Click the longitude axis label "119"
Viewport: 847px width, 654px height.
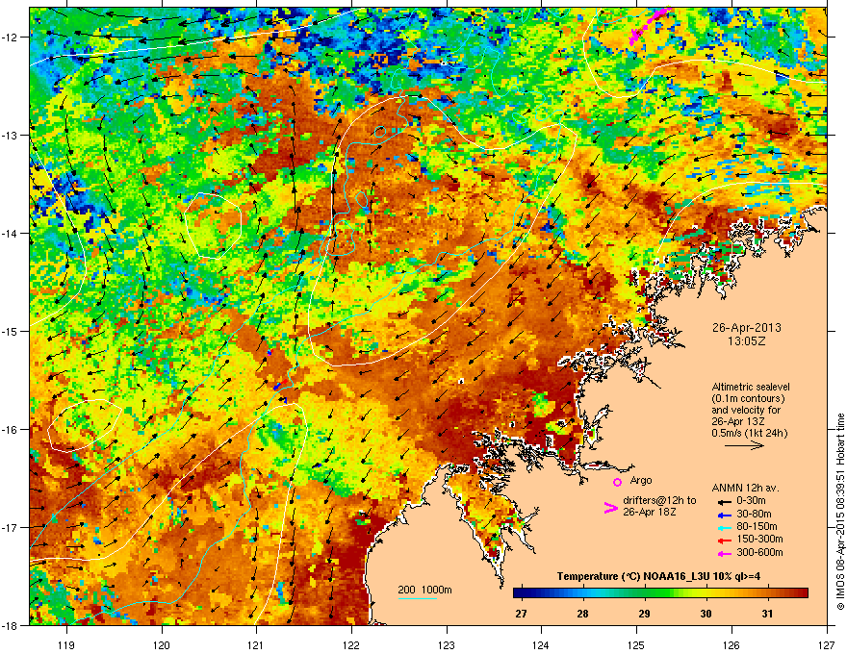(x=66, y=644)
